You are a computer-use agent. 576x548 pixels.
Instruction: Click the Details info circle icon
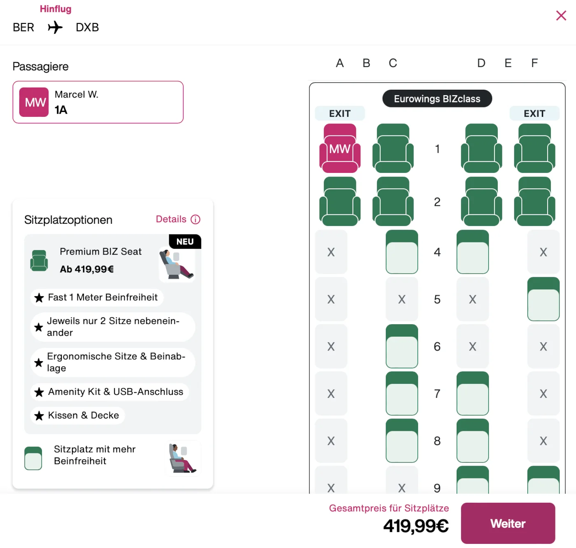pyautogui.click(x=196, y=219)
